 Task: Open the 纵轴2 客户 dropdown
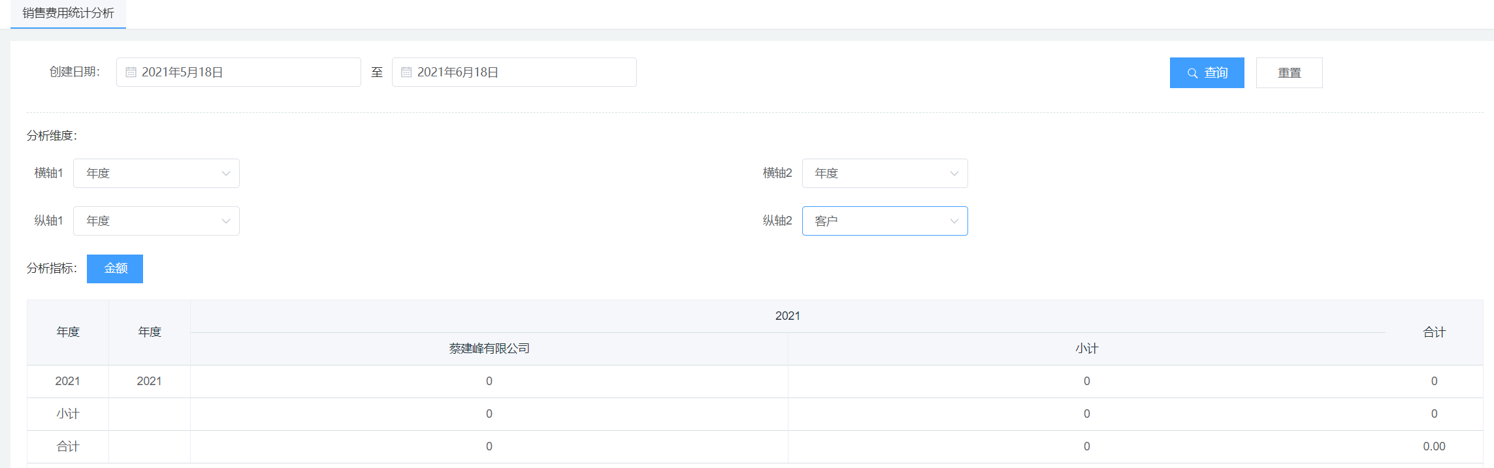point(884,221)
